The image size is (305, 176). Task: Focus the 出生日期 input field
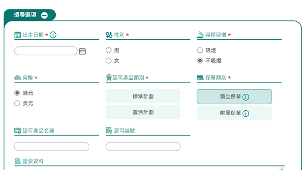pyautogui.click(x=46, y=51)
